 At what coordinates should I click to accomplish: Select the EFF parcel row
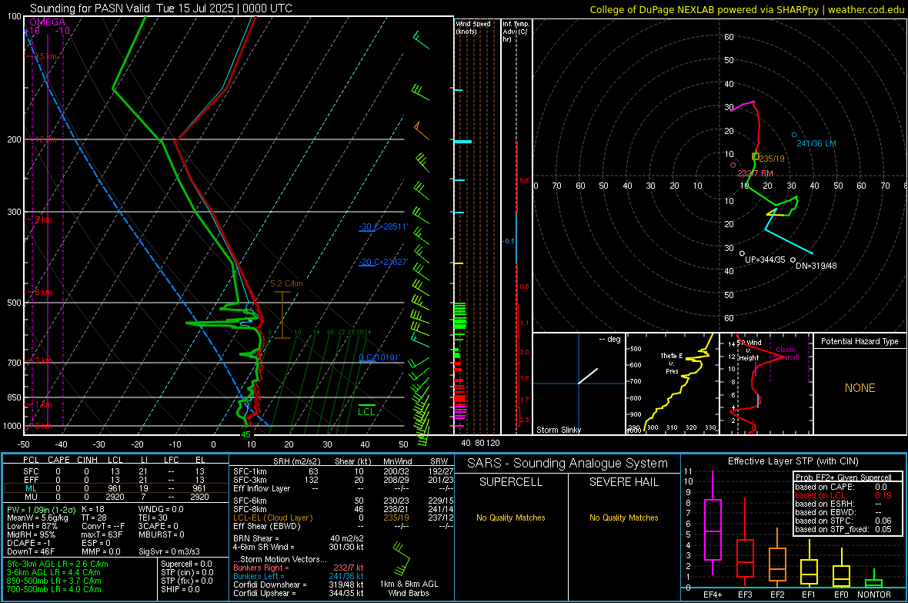(x=115, y=480)
